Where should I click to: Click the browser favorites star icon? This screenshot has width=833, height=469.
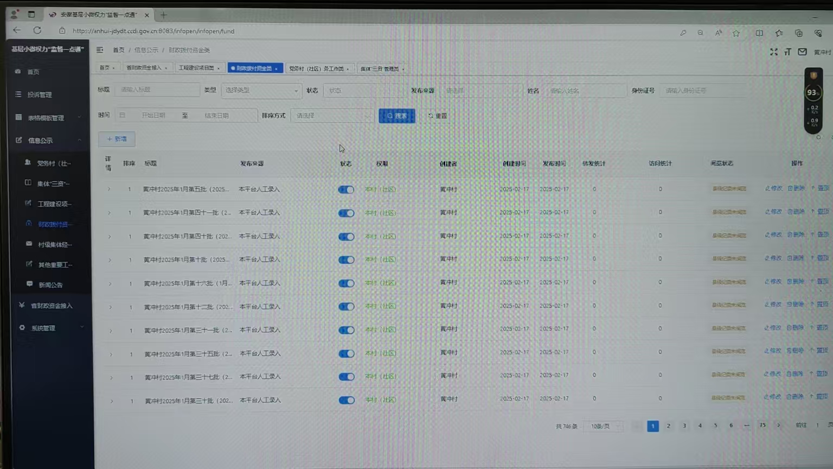pyautogui.click(x=736, y=33)
